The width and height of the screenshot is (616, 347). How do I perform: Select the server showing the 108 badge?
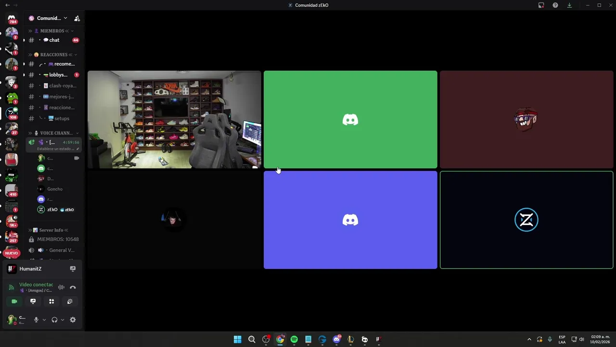pos(12,113)
